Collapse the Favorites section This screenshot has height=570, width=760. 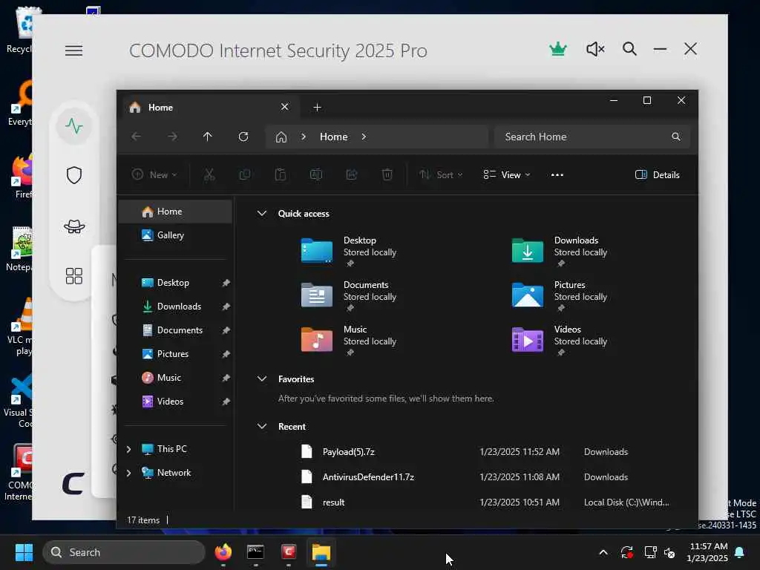point(262,379)
